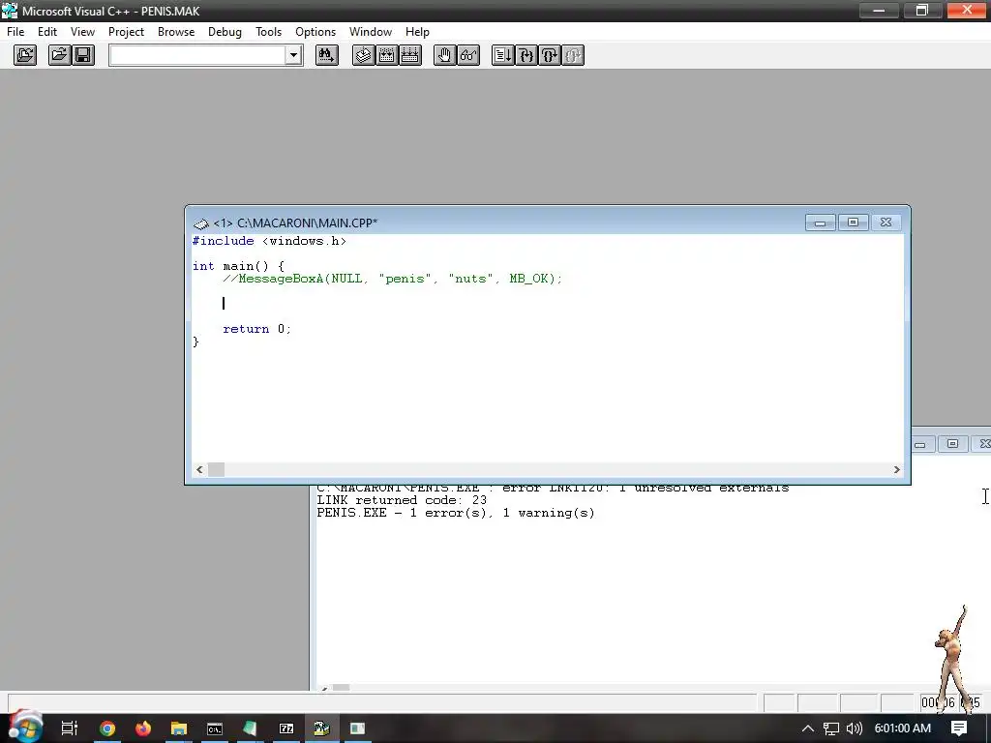991x743 pixels.
Task: Launch Firefox from the taskbar
Action: pos(143,728)
